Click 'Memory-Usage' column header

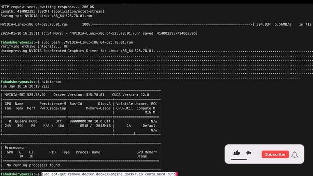[98, 108]
